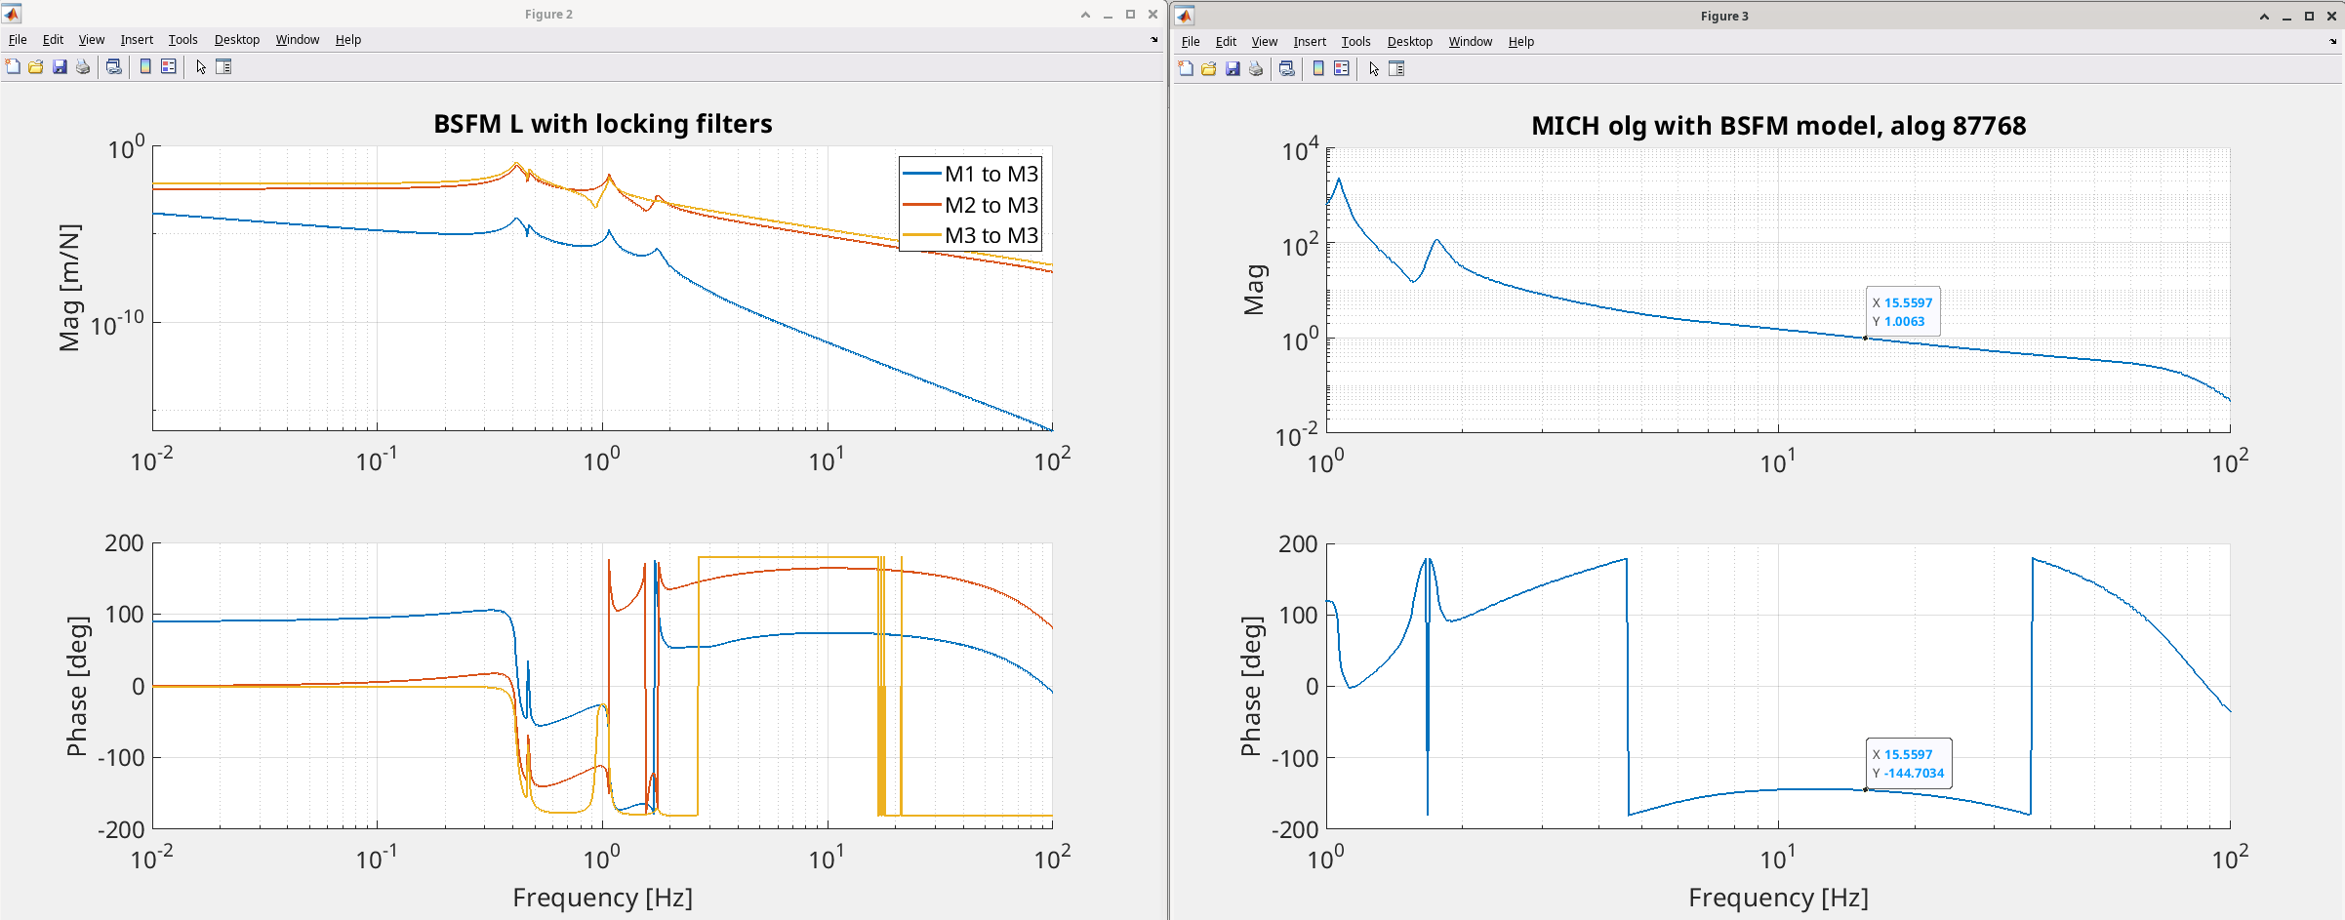This screenshot has height=920, width=2345.
Task: Click the blue M1 to M3 legend line sample
Action: 921,174
